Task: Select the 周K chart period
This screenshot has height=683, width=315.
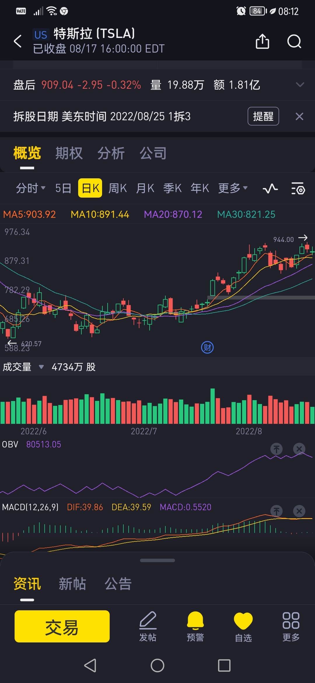Action: [x=118, y=188]
